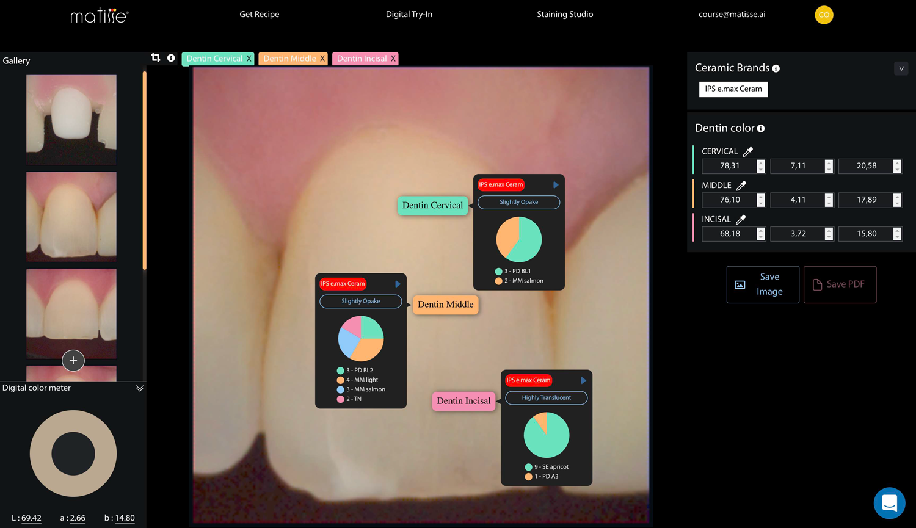Screen dimensions: 916x528
Task: Open second gallery thumbnail of natural tooth
Action: pyautogui.click(x=71, y=217)
